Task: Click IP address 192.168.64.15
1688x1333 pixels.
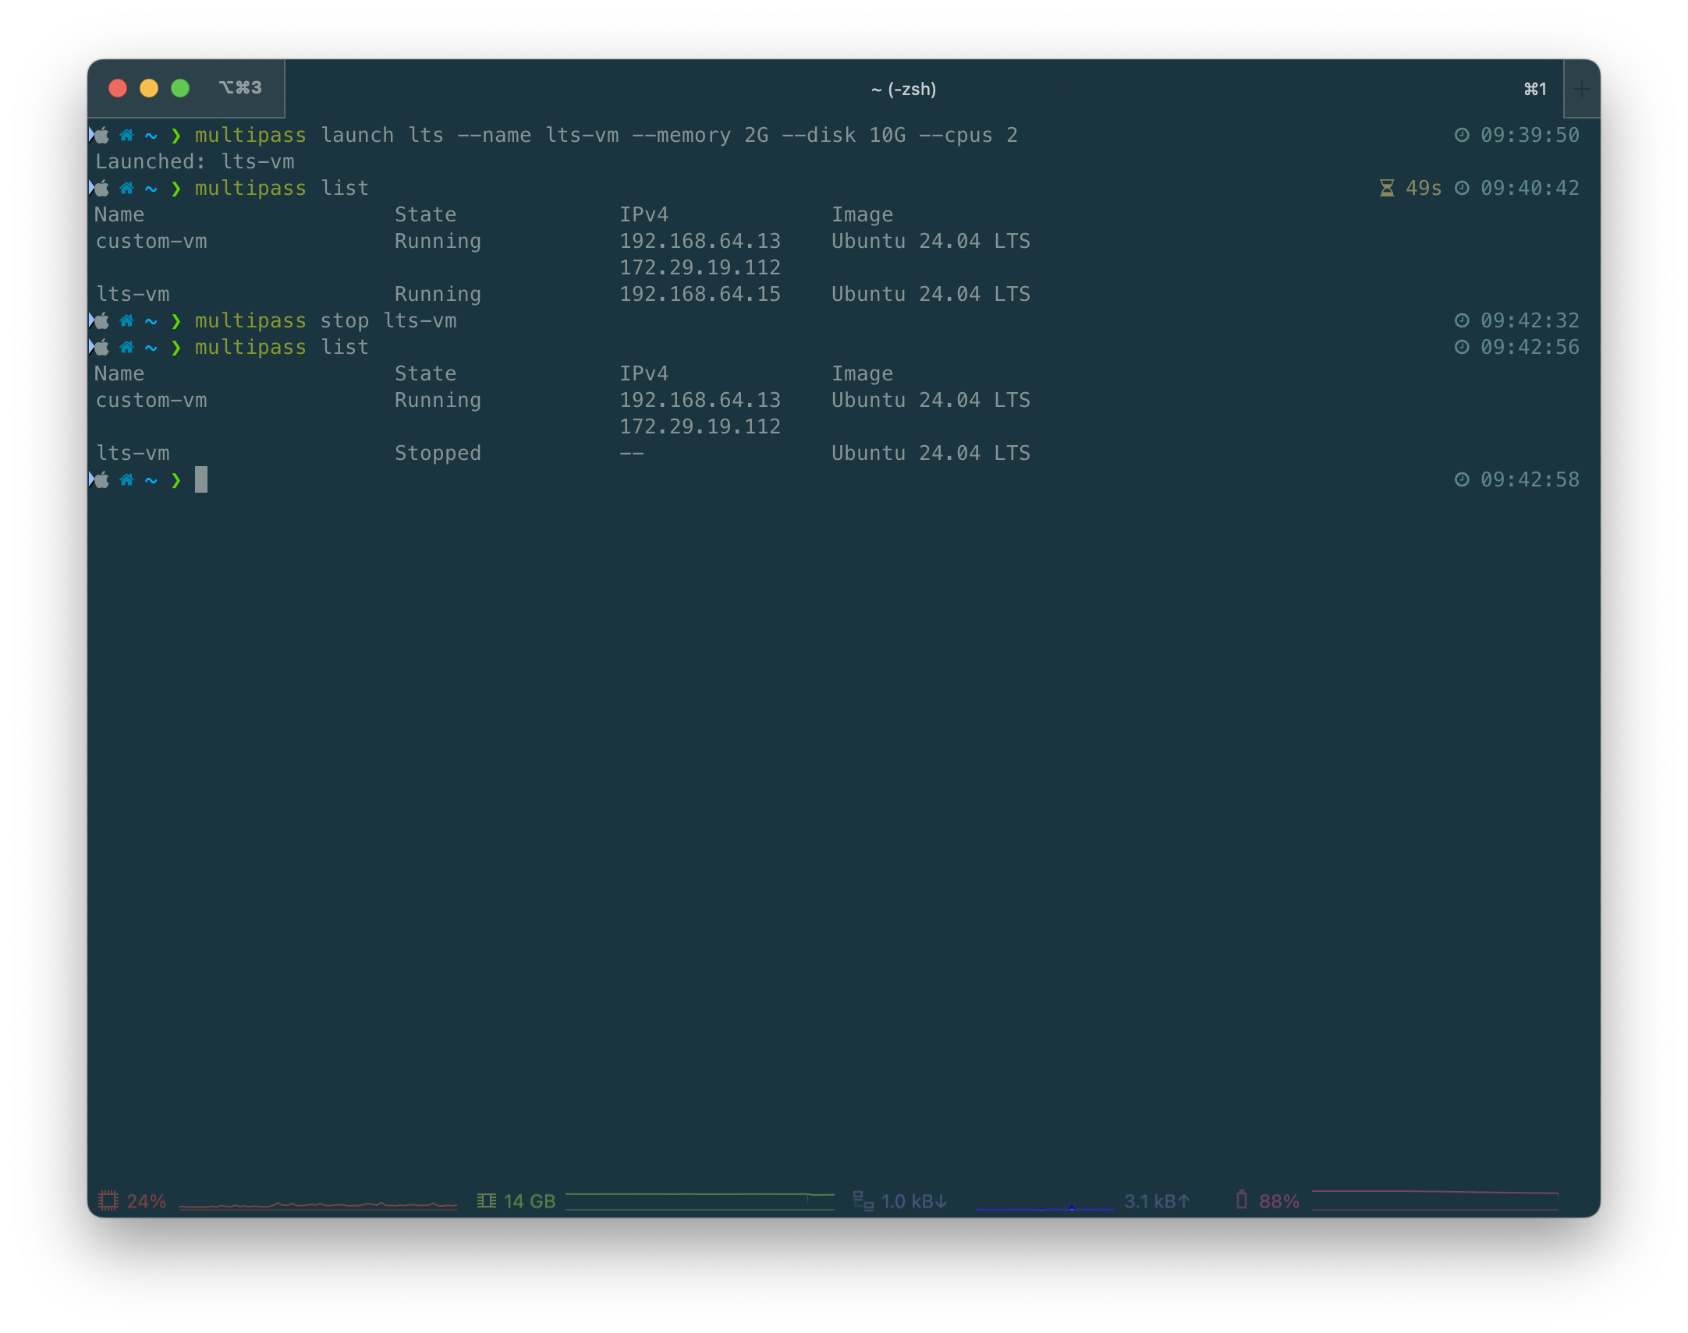Action: pos(700,294)
